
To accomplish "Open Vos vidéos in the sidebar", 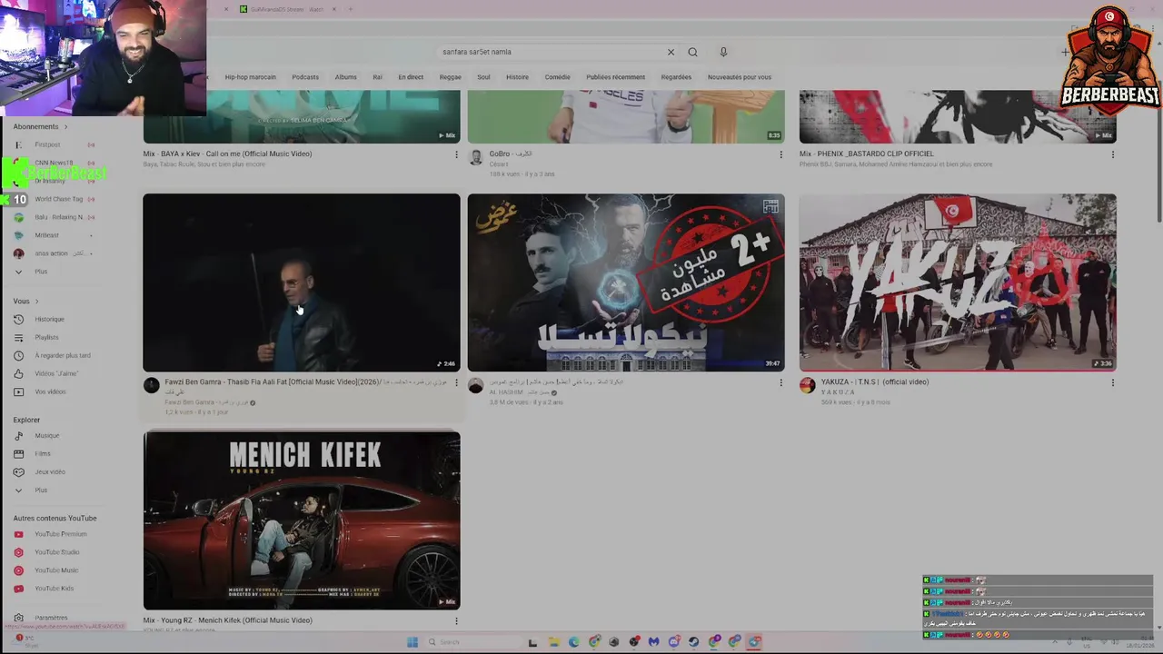I will (40, 391).
